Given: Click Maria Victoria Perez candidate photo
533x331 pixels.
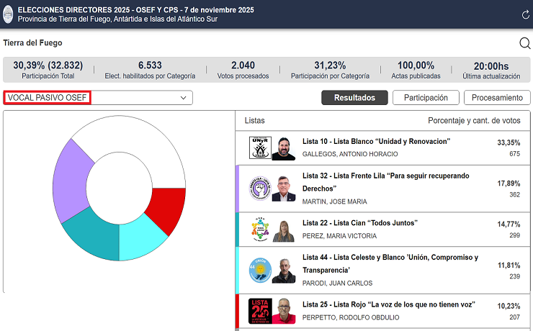Looking at the screenshot, I should (x=284, y=230).
